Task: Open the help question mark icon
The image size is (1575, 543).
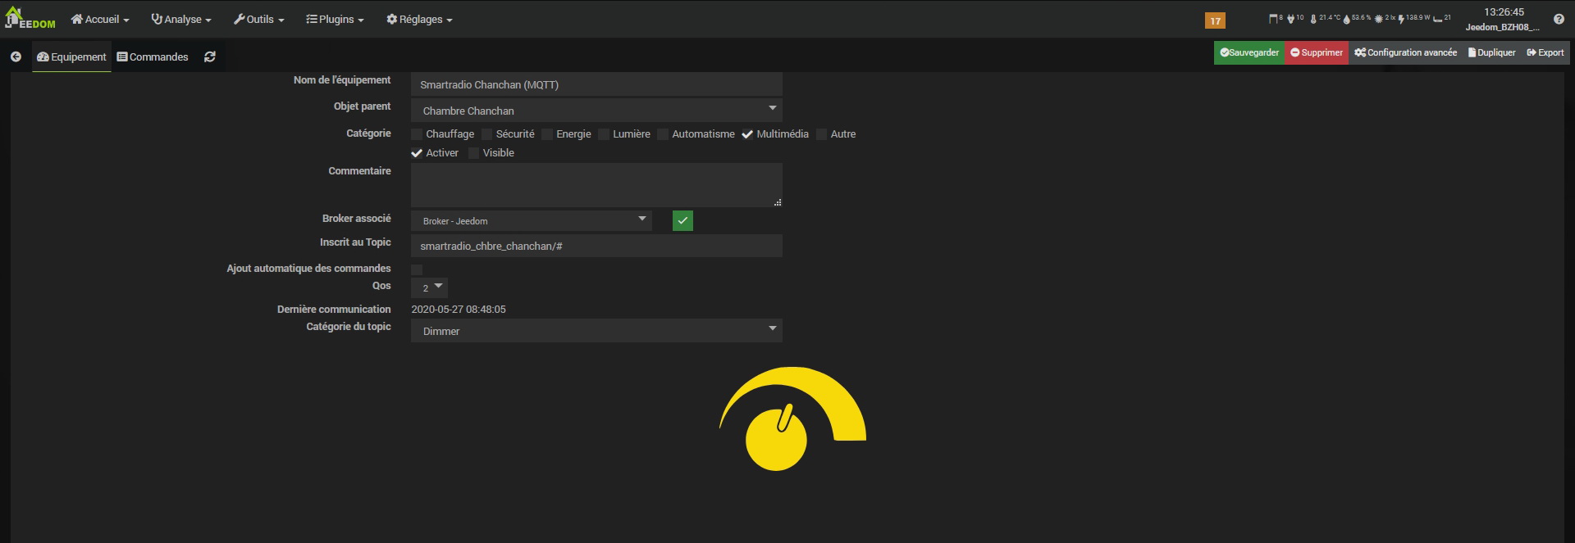Action: click(x=1559, y=19)
